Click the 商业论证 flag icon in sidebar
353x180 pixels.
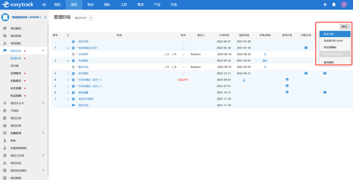(x=5, y=51)
